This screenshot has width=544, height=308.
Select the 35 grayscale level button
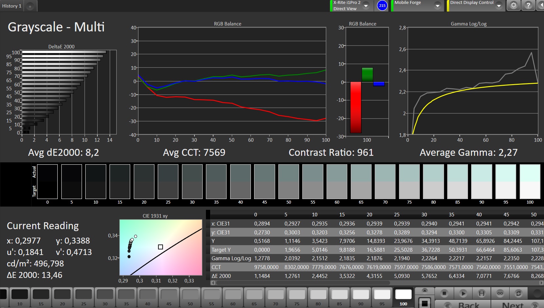click(126, 297)
